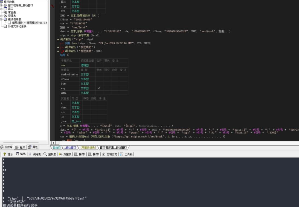299x207 pixels.
Task: Click the Date parameter name cell
Action: coord(70,84)
